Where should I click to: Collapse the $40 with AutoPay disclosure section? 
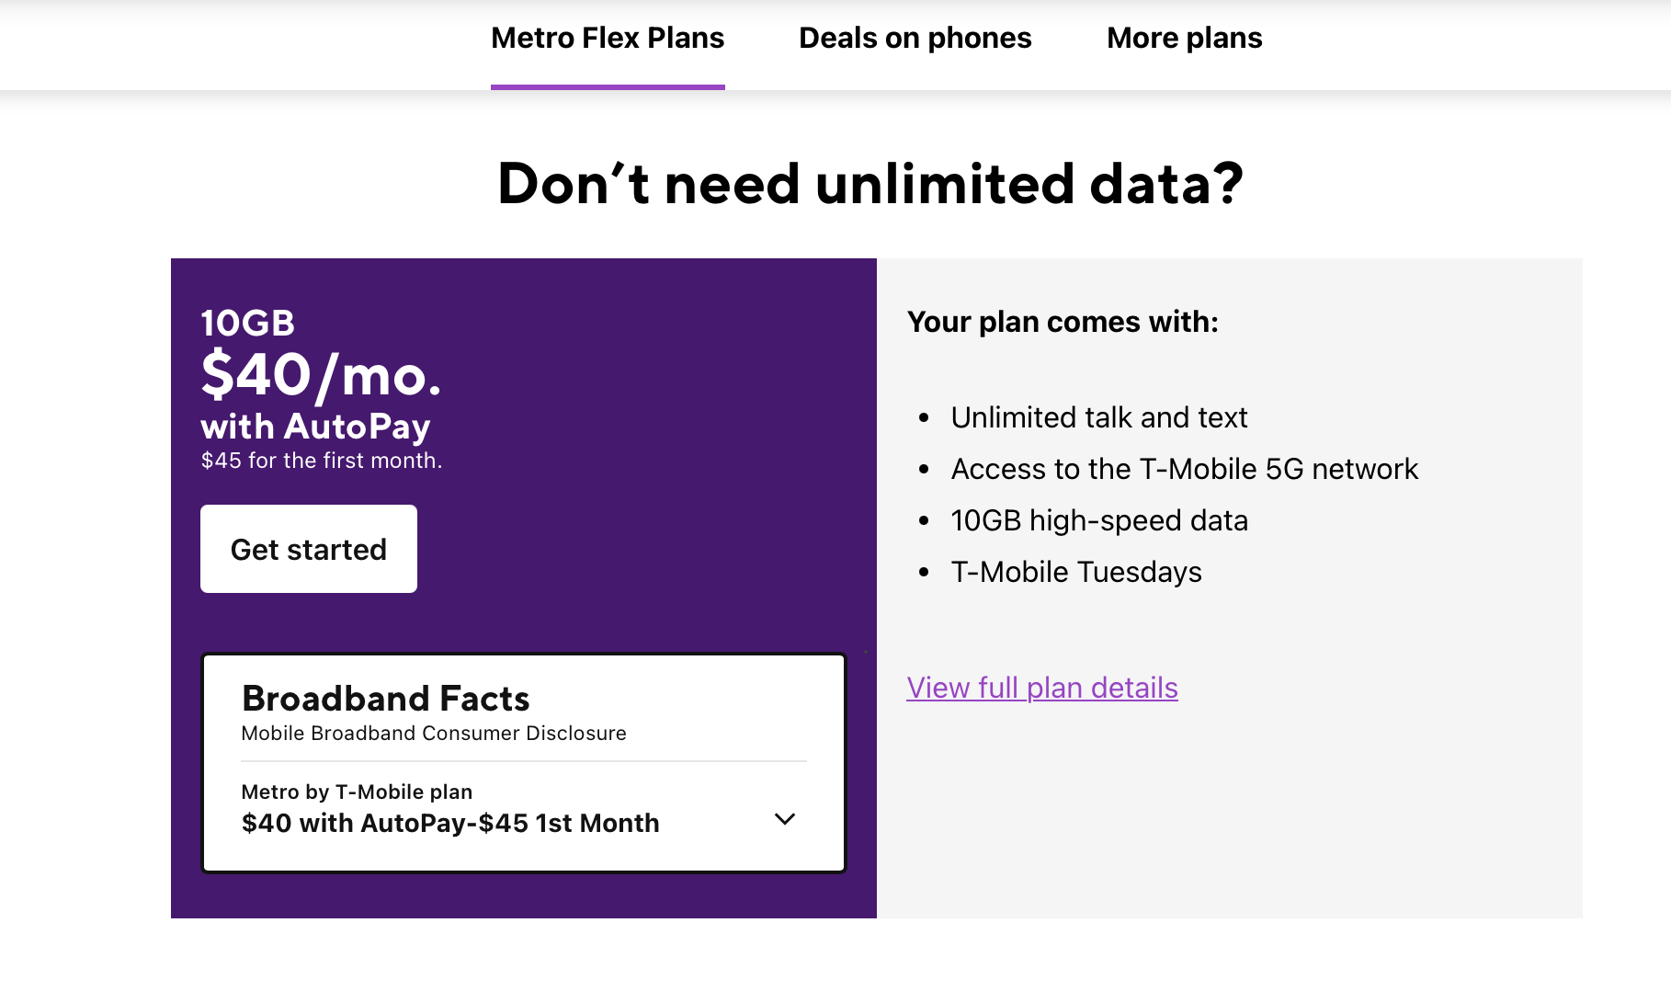[x=785, y=819]
